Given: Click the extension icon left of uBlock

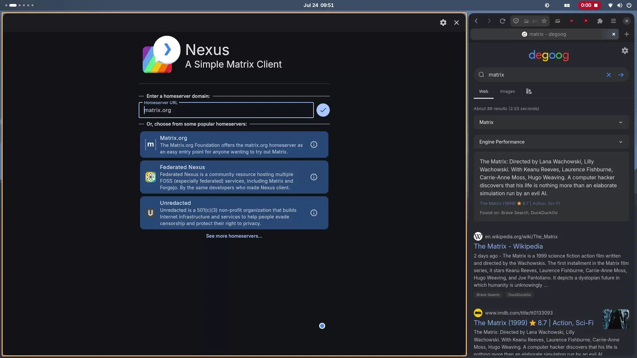Looking at the screenshot, I should click(558, 21).
